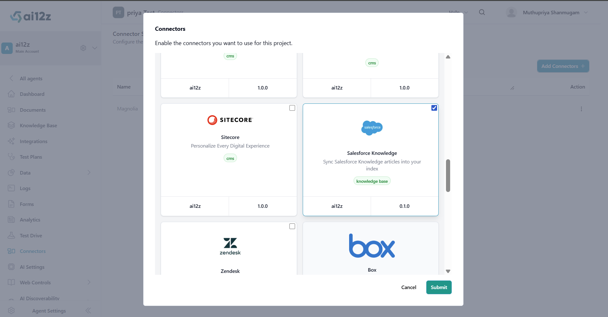This screenshot has width=608, height=317.
Task: Collapse the sidebar with double chevron
Action: (x=88, y=311)
